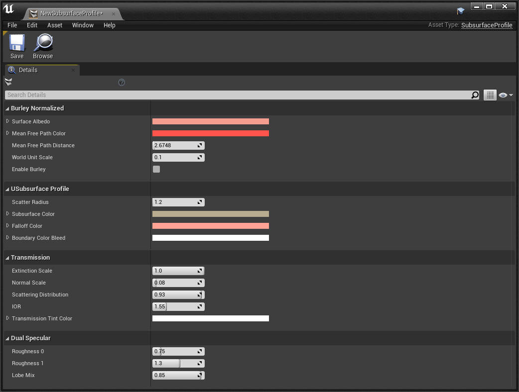Click the Details tab info icon
This screenshot has height=392, width=519.
(x=12, y=70)
